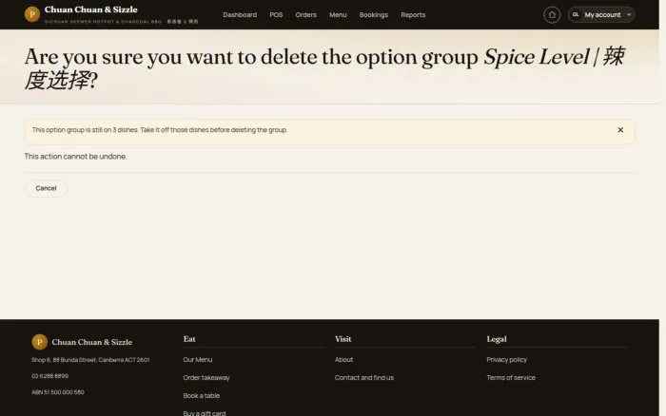Open Book a table footer link
The image size is (666, 416).
(x=202, y=396)
